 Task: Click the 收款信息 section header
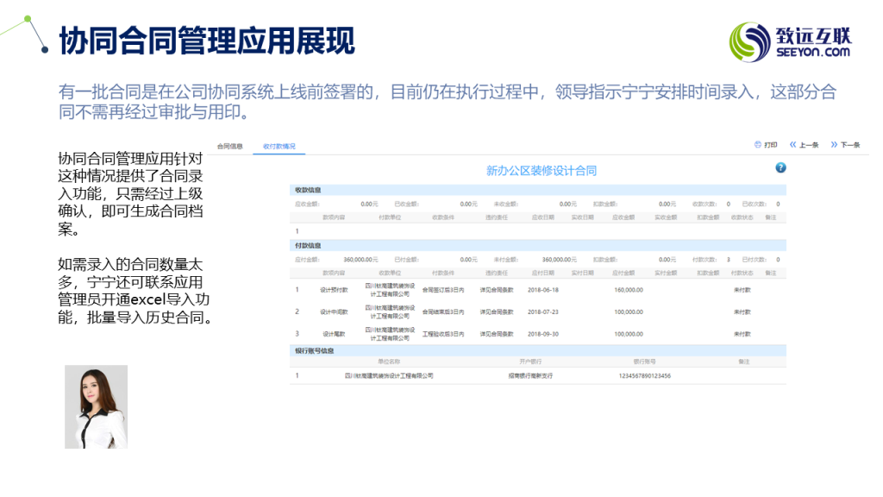(x=309, y=189)
